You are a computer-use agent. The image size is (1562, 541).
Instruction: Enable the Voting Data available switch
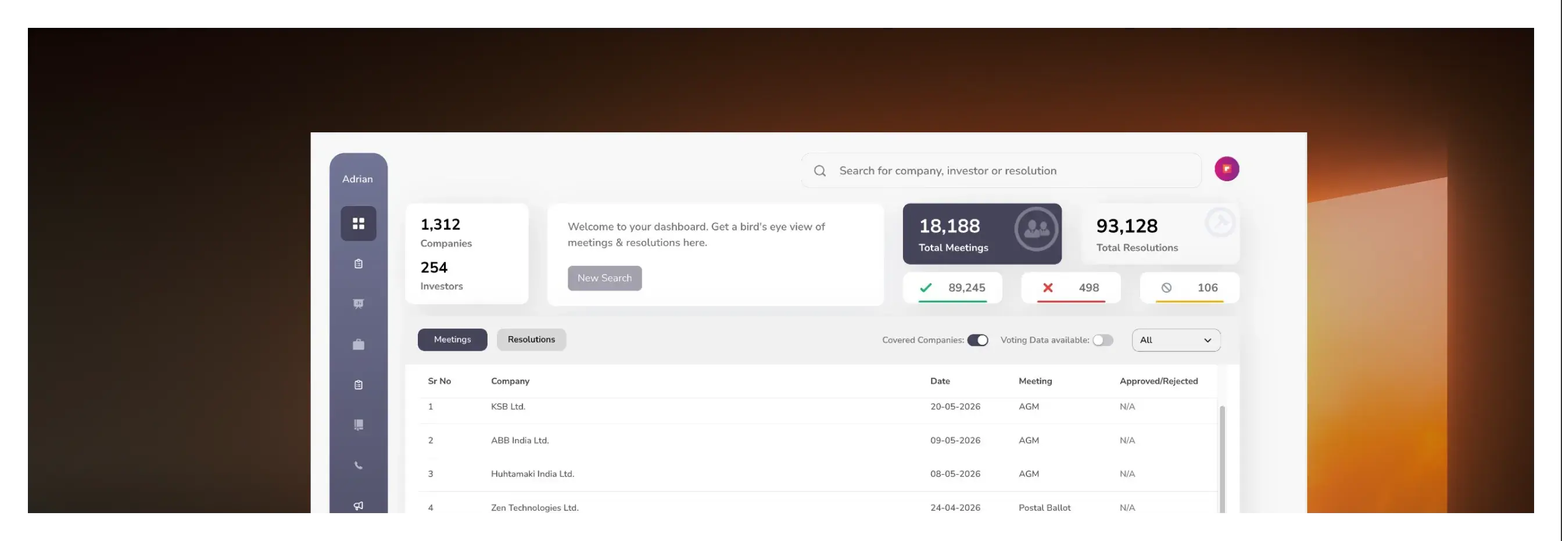(1103, 341)
